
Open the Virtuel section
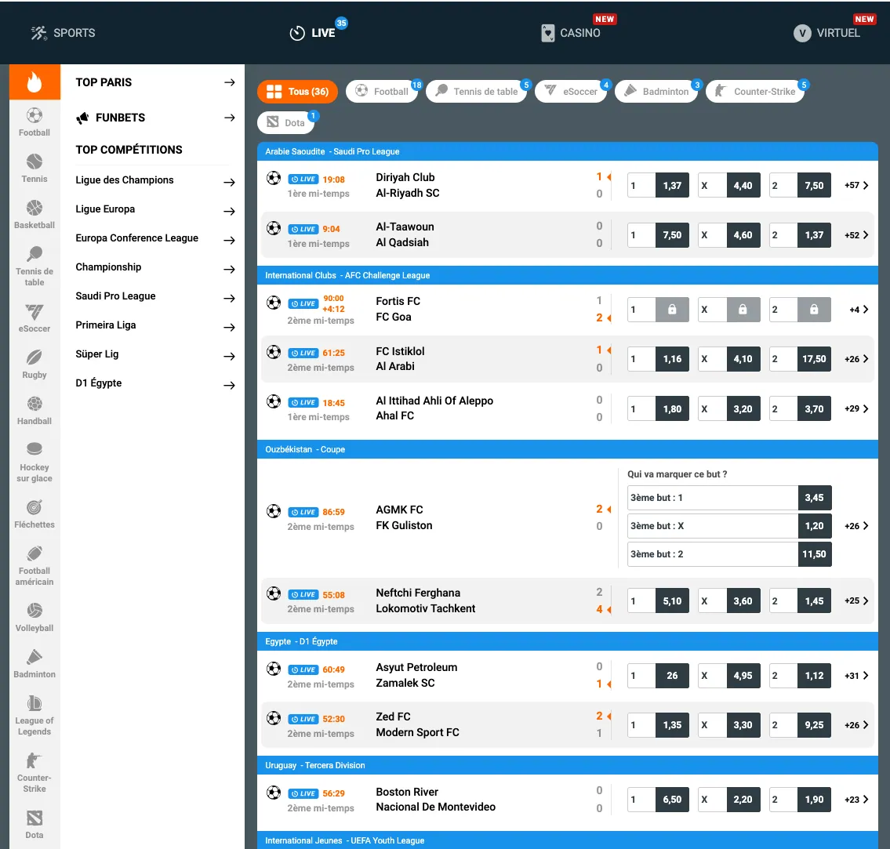[x=827, y=33]
